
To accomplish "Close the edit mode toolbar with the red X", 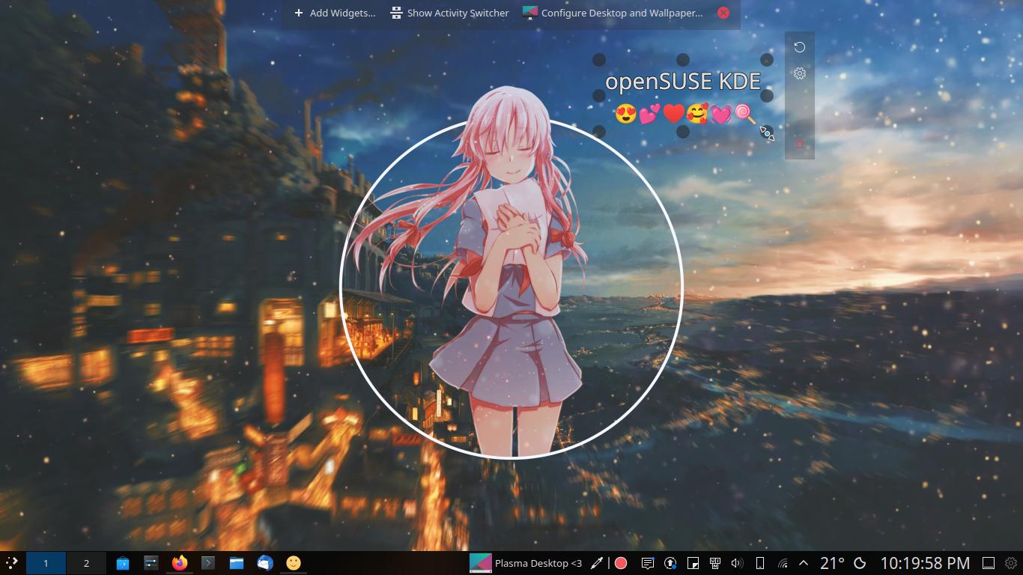I will pos(723,13).
